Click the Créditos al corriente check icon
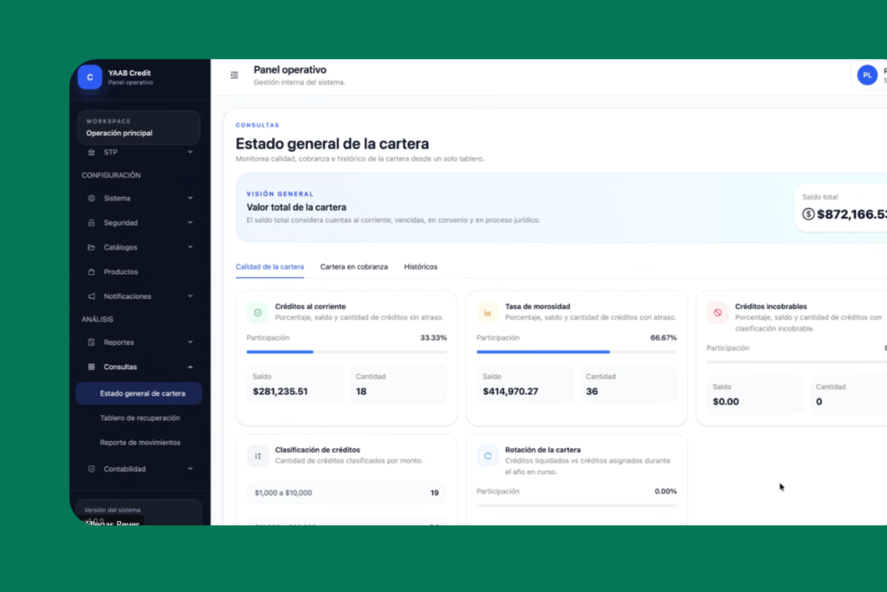Screen dimensions: 887x592 click(258, 312)
